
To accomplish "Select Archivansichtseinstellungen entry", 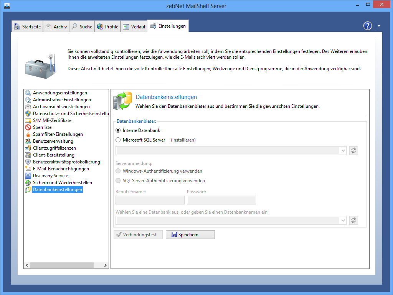I will (x=61, y=107).
